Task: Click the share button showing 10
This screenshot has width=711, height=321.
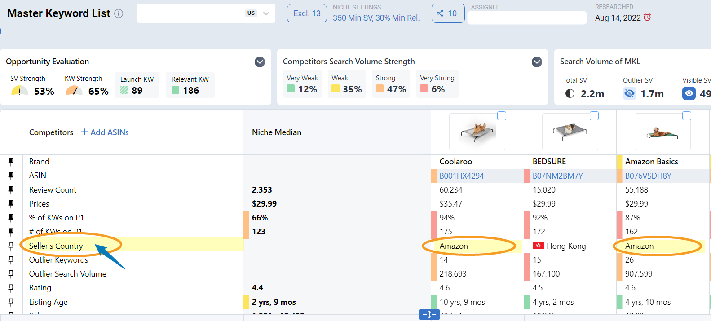Action: [x=448, y=13]
